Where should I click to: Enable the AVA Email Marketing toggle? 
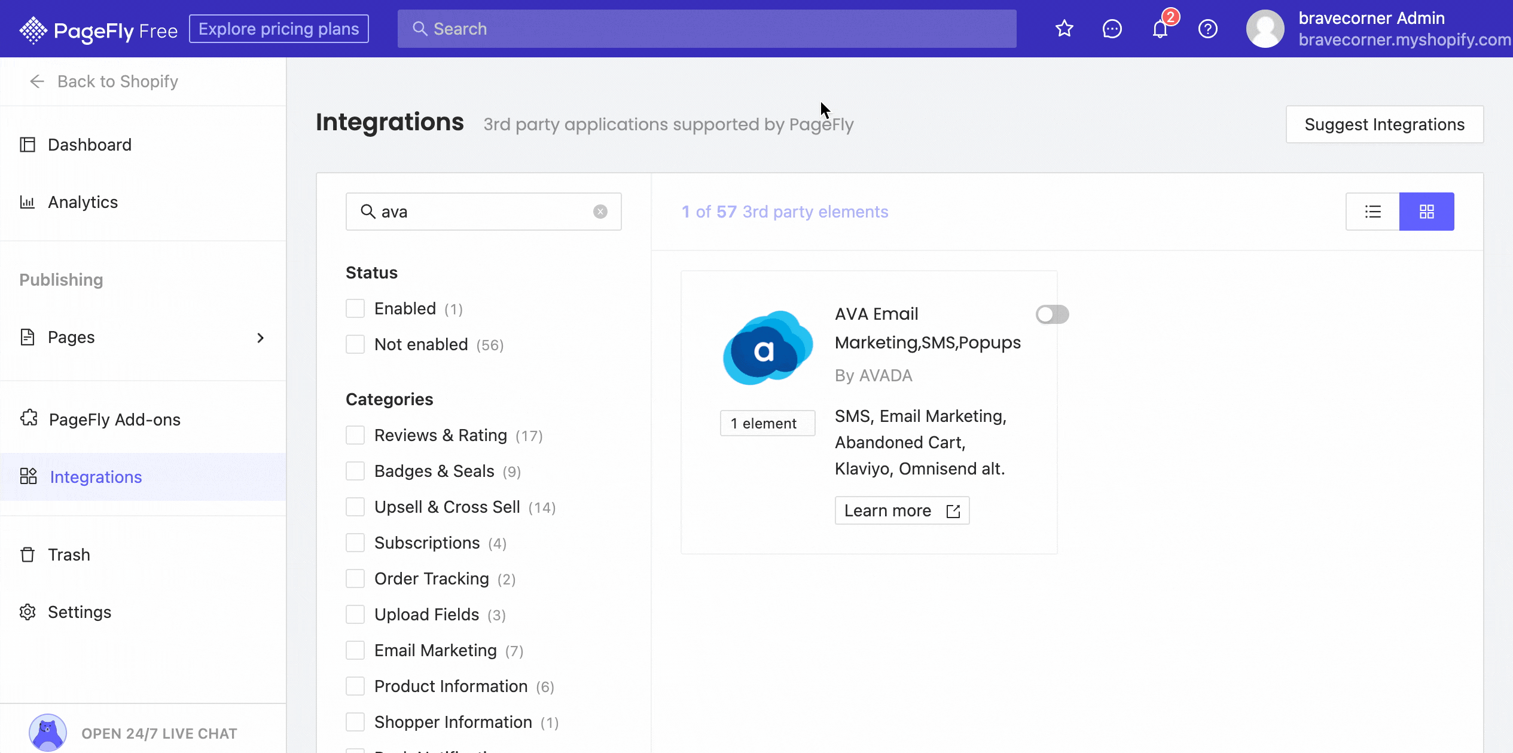click(x=1052, y=314)
